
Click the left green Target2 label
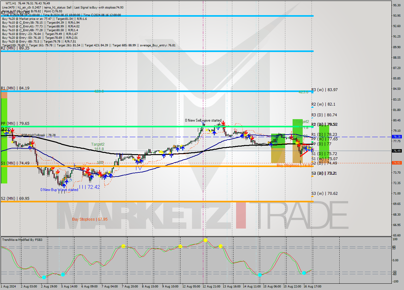98,144
